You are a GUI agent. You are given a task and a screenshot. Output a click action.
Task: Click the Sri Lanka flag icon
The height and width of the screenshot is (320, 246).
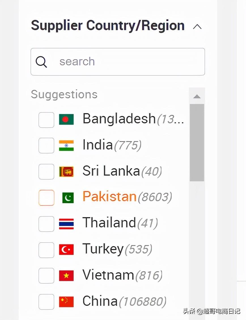tap(66, 172)
